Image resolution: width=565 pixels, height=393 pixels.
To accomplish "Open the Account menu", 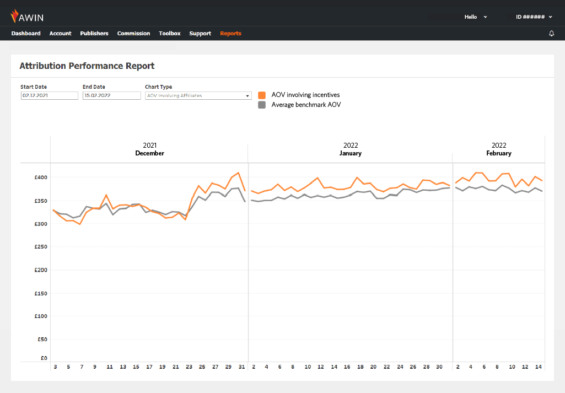I will (x=60, y=34).
